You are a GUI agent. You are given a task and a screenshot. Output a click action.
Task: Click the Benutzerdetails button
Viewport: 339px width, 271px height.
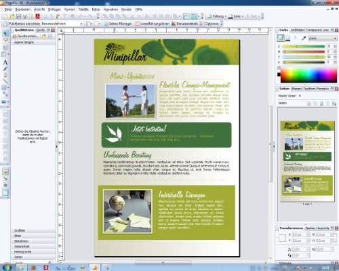185,24
